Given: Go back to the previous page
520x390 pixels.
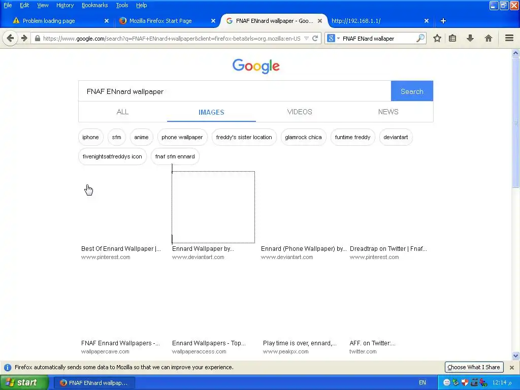Looking at the screenshot, I should [x=10, y=38].
